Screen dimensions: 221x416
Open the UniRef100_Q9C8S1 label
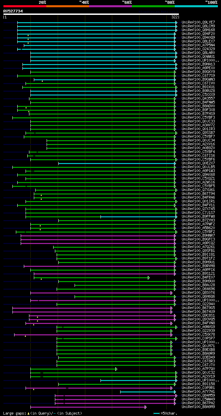198,315
